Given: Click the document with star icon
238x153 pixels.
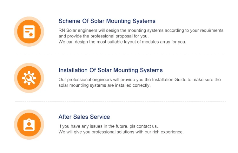Looking at the screenshot, I should pos(29,31).
